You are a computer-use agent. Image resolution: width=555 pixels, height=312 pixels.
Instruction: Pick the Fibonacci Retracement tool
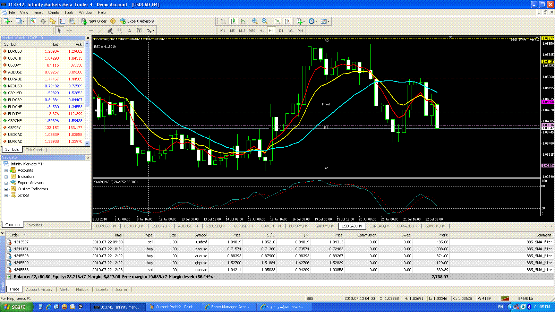[x=120, y=31]
